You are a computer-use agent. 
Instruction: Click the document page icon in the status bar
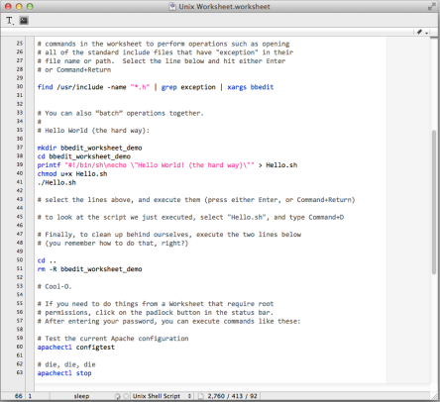coord(200,396)
